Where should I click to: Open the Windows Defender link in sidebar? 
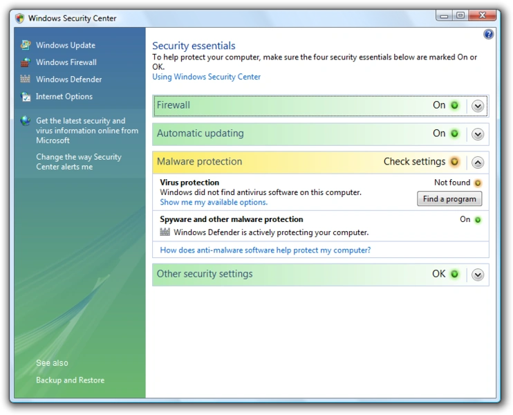tap(68, 80)
